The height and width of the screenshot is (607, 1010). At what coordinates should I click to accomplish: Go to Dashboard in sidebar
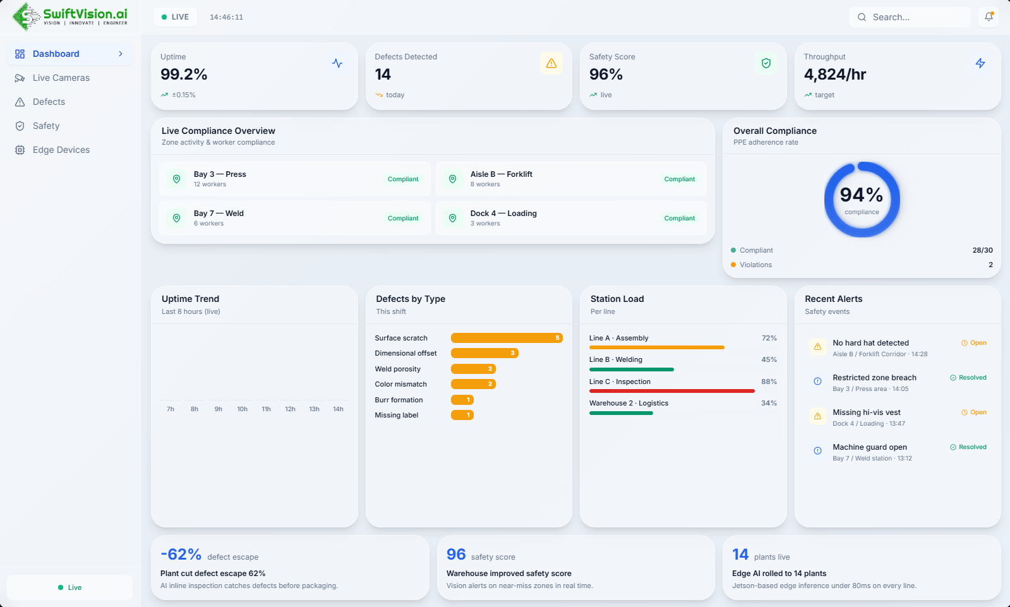click(x=69, y=54)
